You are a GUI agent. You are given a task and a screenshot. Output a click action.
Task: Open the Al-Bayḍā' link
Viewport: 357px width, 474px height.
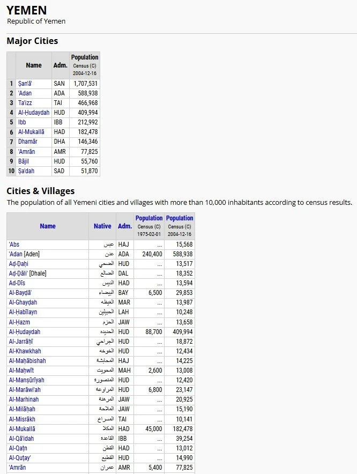click(x=20, y=293)
